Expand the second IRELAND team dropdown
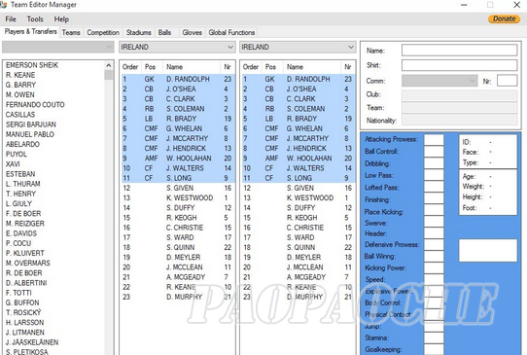Image resolution: width=527 pixels, height=355 pixels. (x=298, y=47)
